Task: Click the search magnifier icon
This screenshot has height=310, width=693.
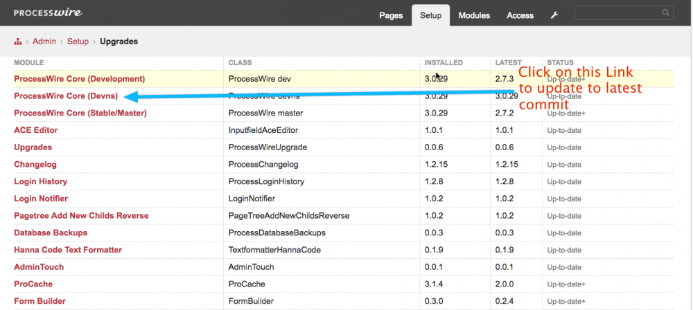Action: tap(665, 12)
